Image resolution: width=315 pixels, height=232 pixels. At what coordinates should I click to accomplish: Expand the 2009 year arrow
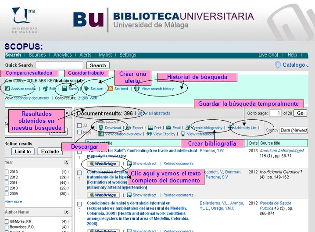pos(68,194)
